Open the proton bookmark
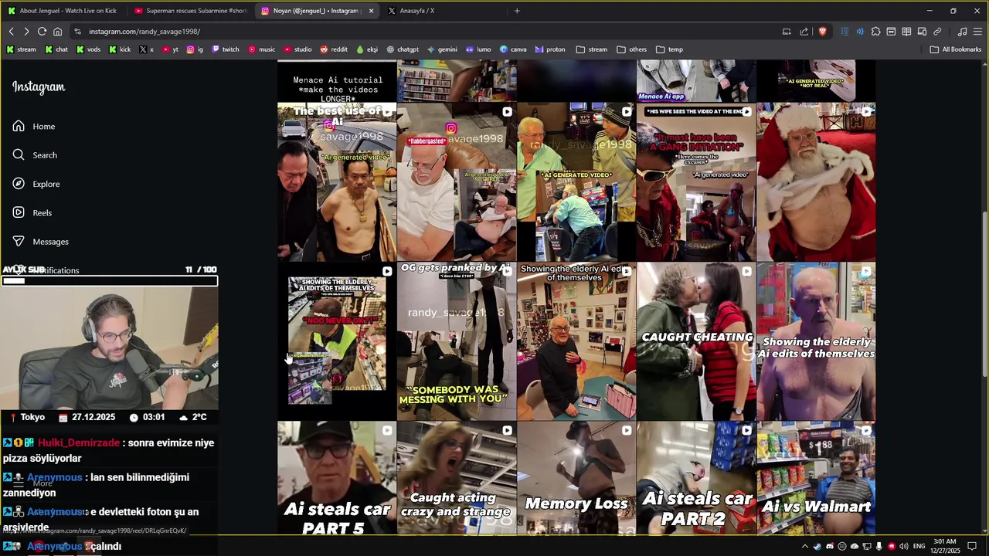 [550, 49]
